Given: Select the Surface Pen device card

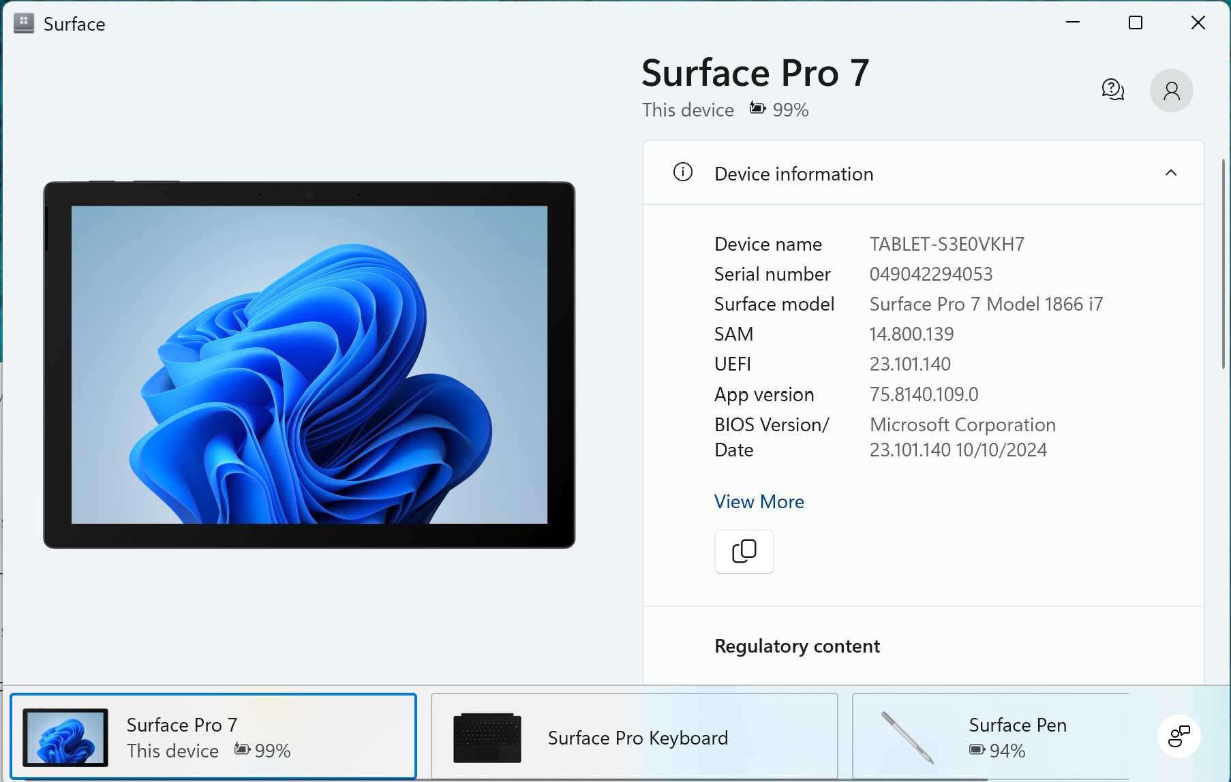Looking at the screenshot, I should click(990, 736).
